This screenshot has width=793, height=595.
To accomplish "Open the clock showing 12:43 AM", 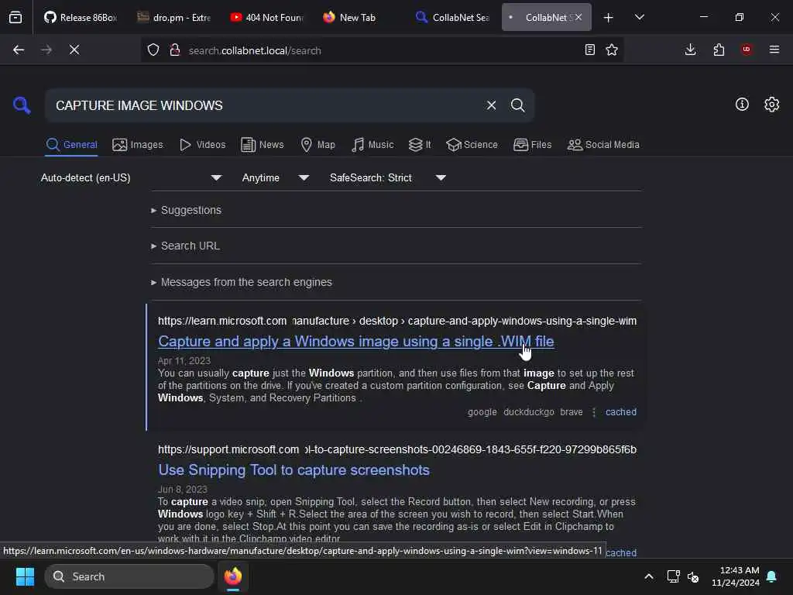I will tap(736, 576).
